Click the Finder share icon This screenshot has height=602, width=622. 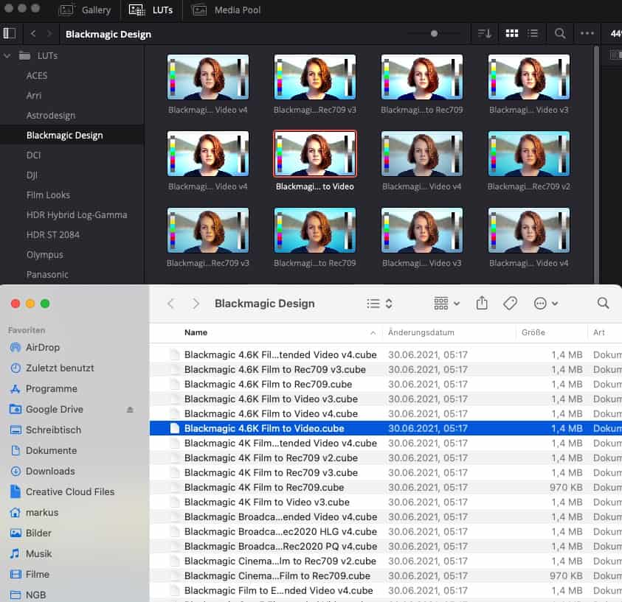pos(482,304)
